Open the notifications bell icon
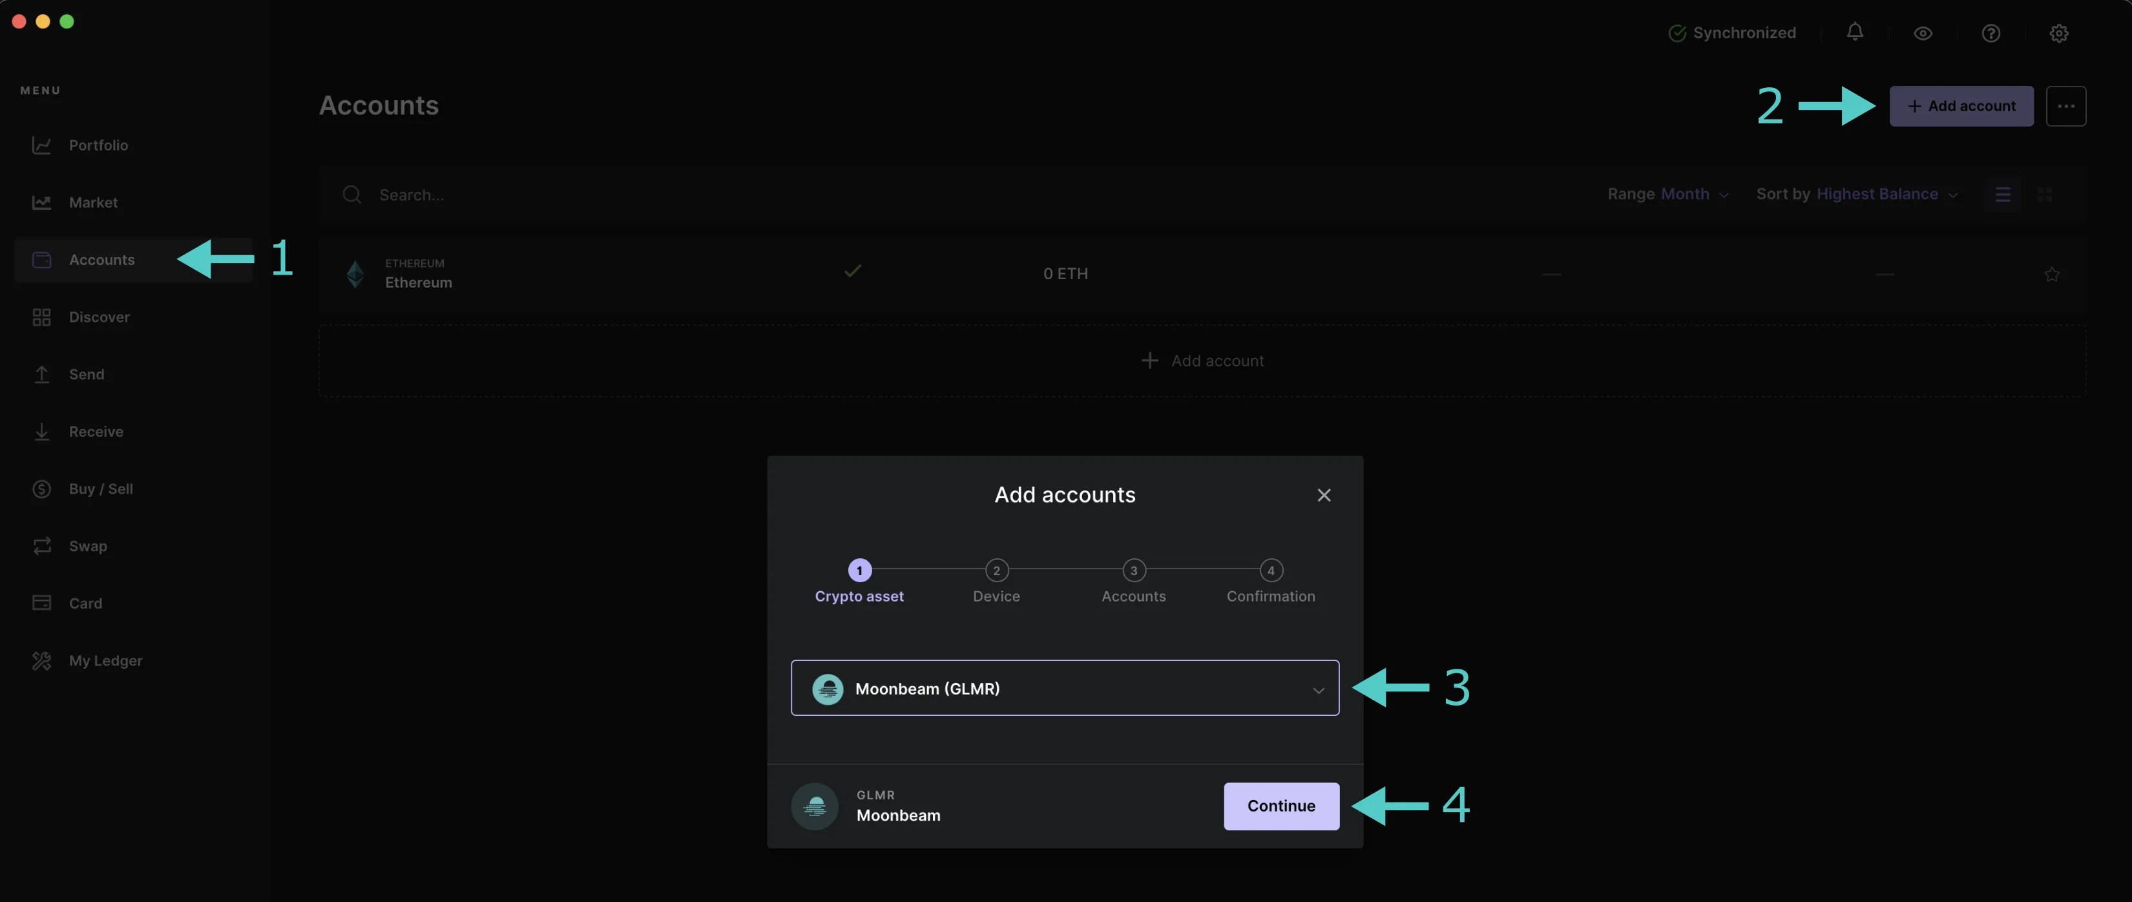 [1854, 32]
